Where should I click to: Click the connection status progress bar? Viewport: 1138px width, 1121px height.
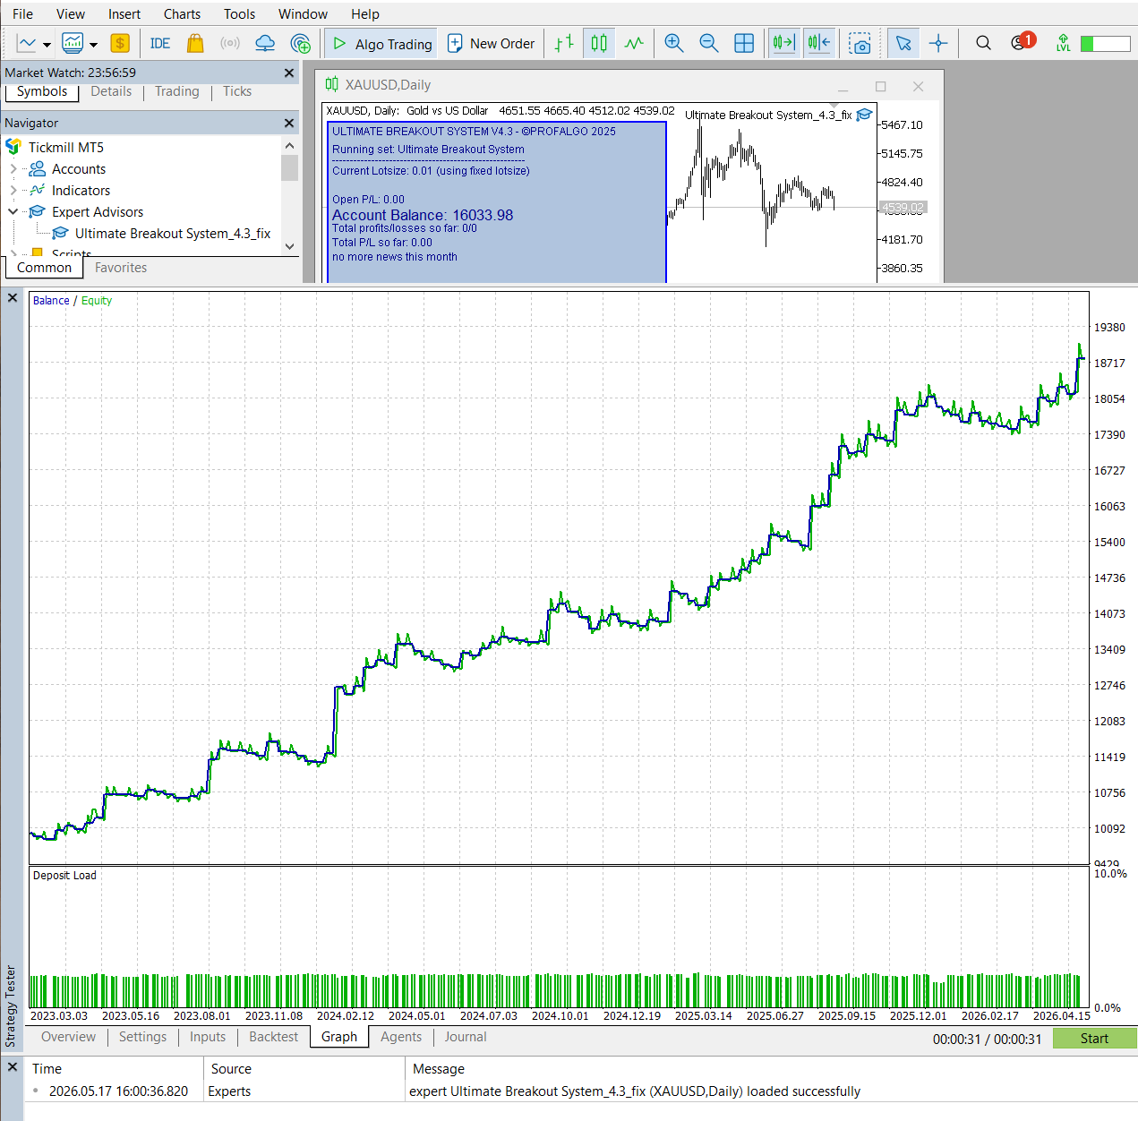[x=1106, y=44]
